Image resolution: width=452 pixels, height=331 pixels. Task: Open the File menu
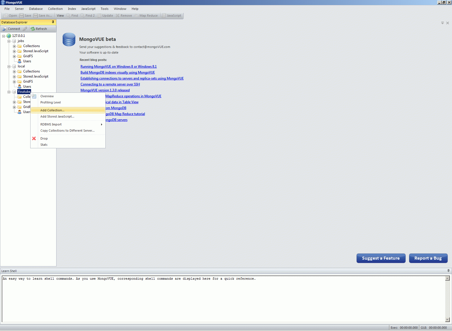[7, 9]
